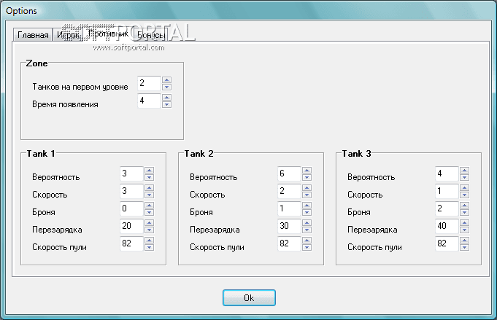Viewport: 497px width, 320px height.
Task: Decrease Tank 1 Перезарядка value
Action: [149, 230]
